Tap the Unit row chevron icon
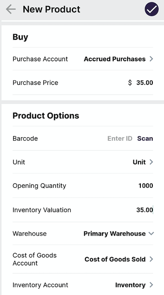The image size is (164, 295). tap(151, 162)
